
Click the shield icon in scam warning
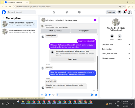pos(52,52)
